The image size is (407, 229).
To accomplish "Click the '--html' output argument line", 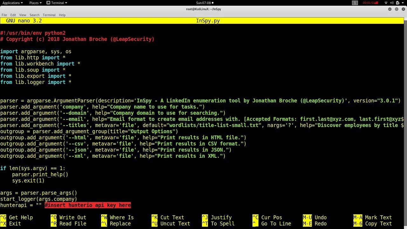I will tap(123, 137).
